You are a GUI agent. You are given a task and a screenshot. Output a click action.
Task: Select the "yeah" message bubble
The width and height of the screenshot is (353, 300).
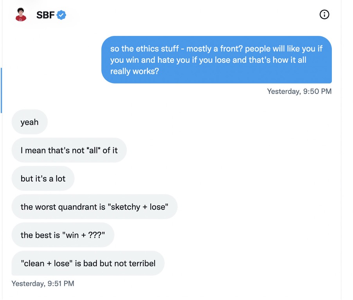pos(30,122)
